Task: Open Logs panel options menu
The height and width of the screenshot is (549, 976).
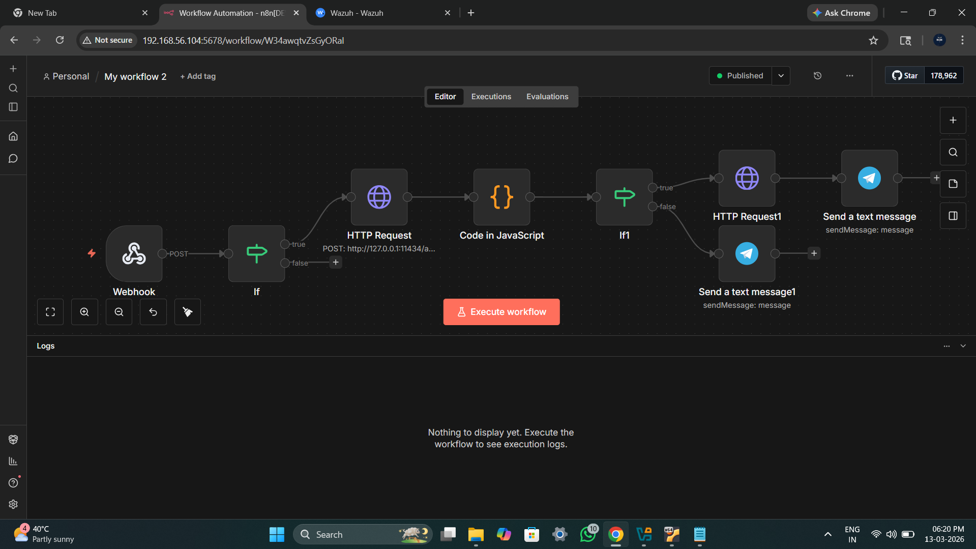Action: (x=947, y=346)
